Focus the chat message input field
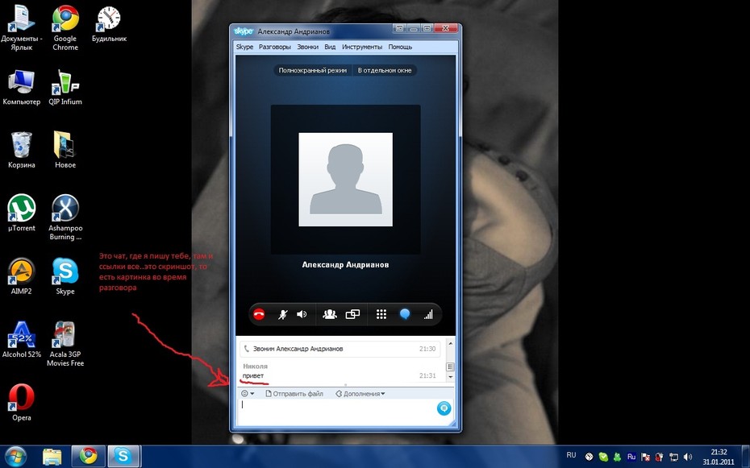The image size is (750, 468). click(x=336, y=411)
